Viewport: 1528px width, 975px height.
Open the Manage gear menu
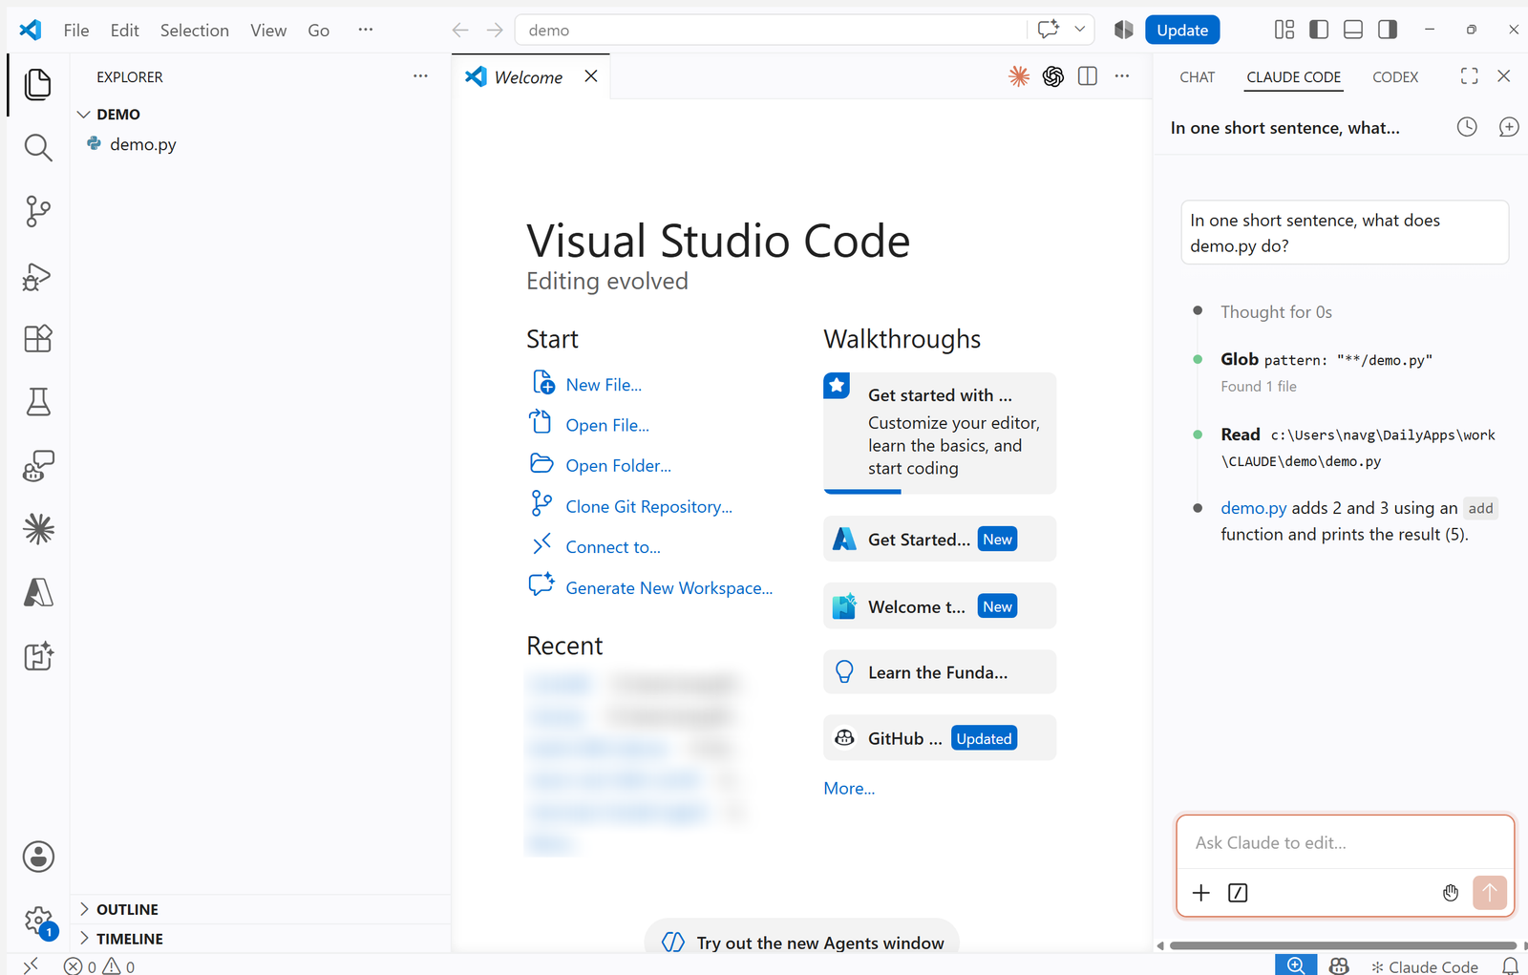coord(38,922)
